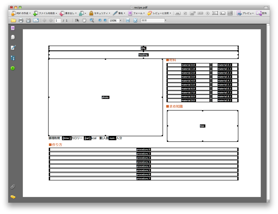The width and height of the screenshot is (278, 214).
Task: Open the model tree sidebar icon
Action: pos(13,58)
